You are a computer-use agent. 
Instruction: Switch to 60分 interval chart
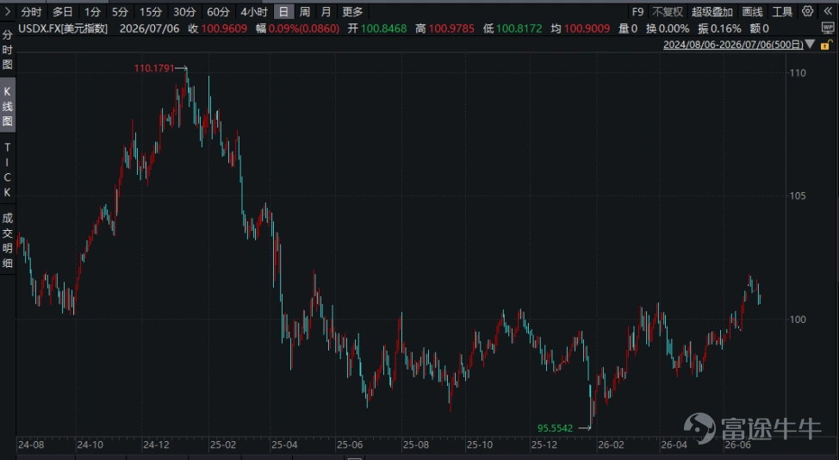tap(218, 12)
